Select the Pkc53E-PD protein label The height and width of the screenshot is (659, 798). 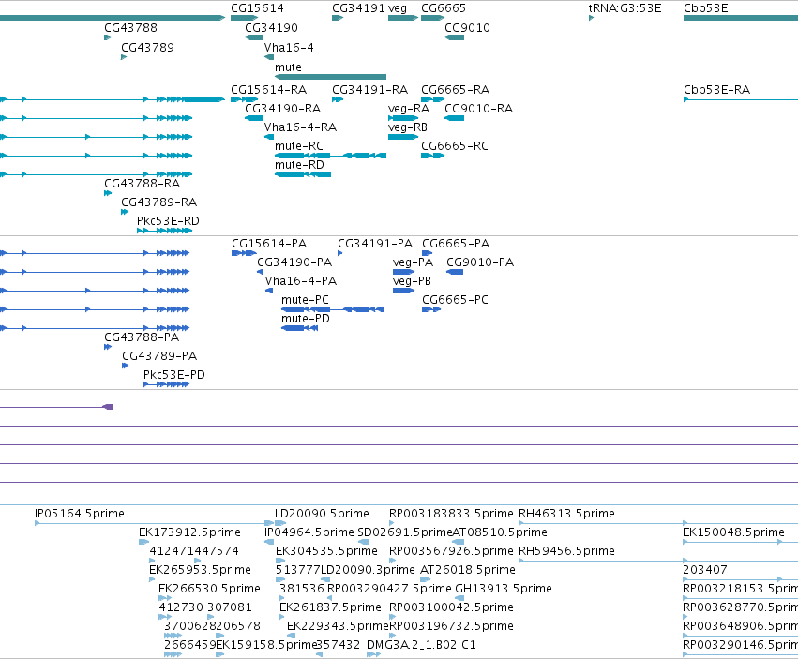[x=174, y=375]
